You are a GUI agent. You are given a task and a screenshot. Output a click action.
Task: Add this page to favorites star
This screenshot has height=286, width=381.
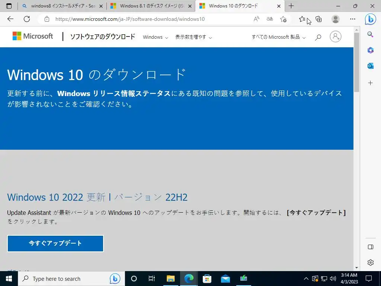[283, 19]
